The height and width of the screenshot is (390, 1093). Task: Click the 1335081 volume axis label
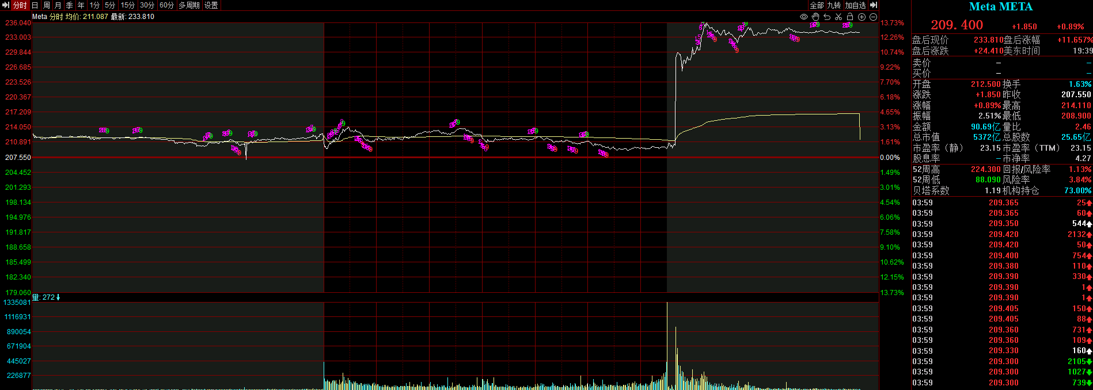coord(17,303)
